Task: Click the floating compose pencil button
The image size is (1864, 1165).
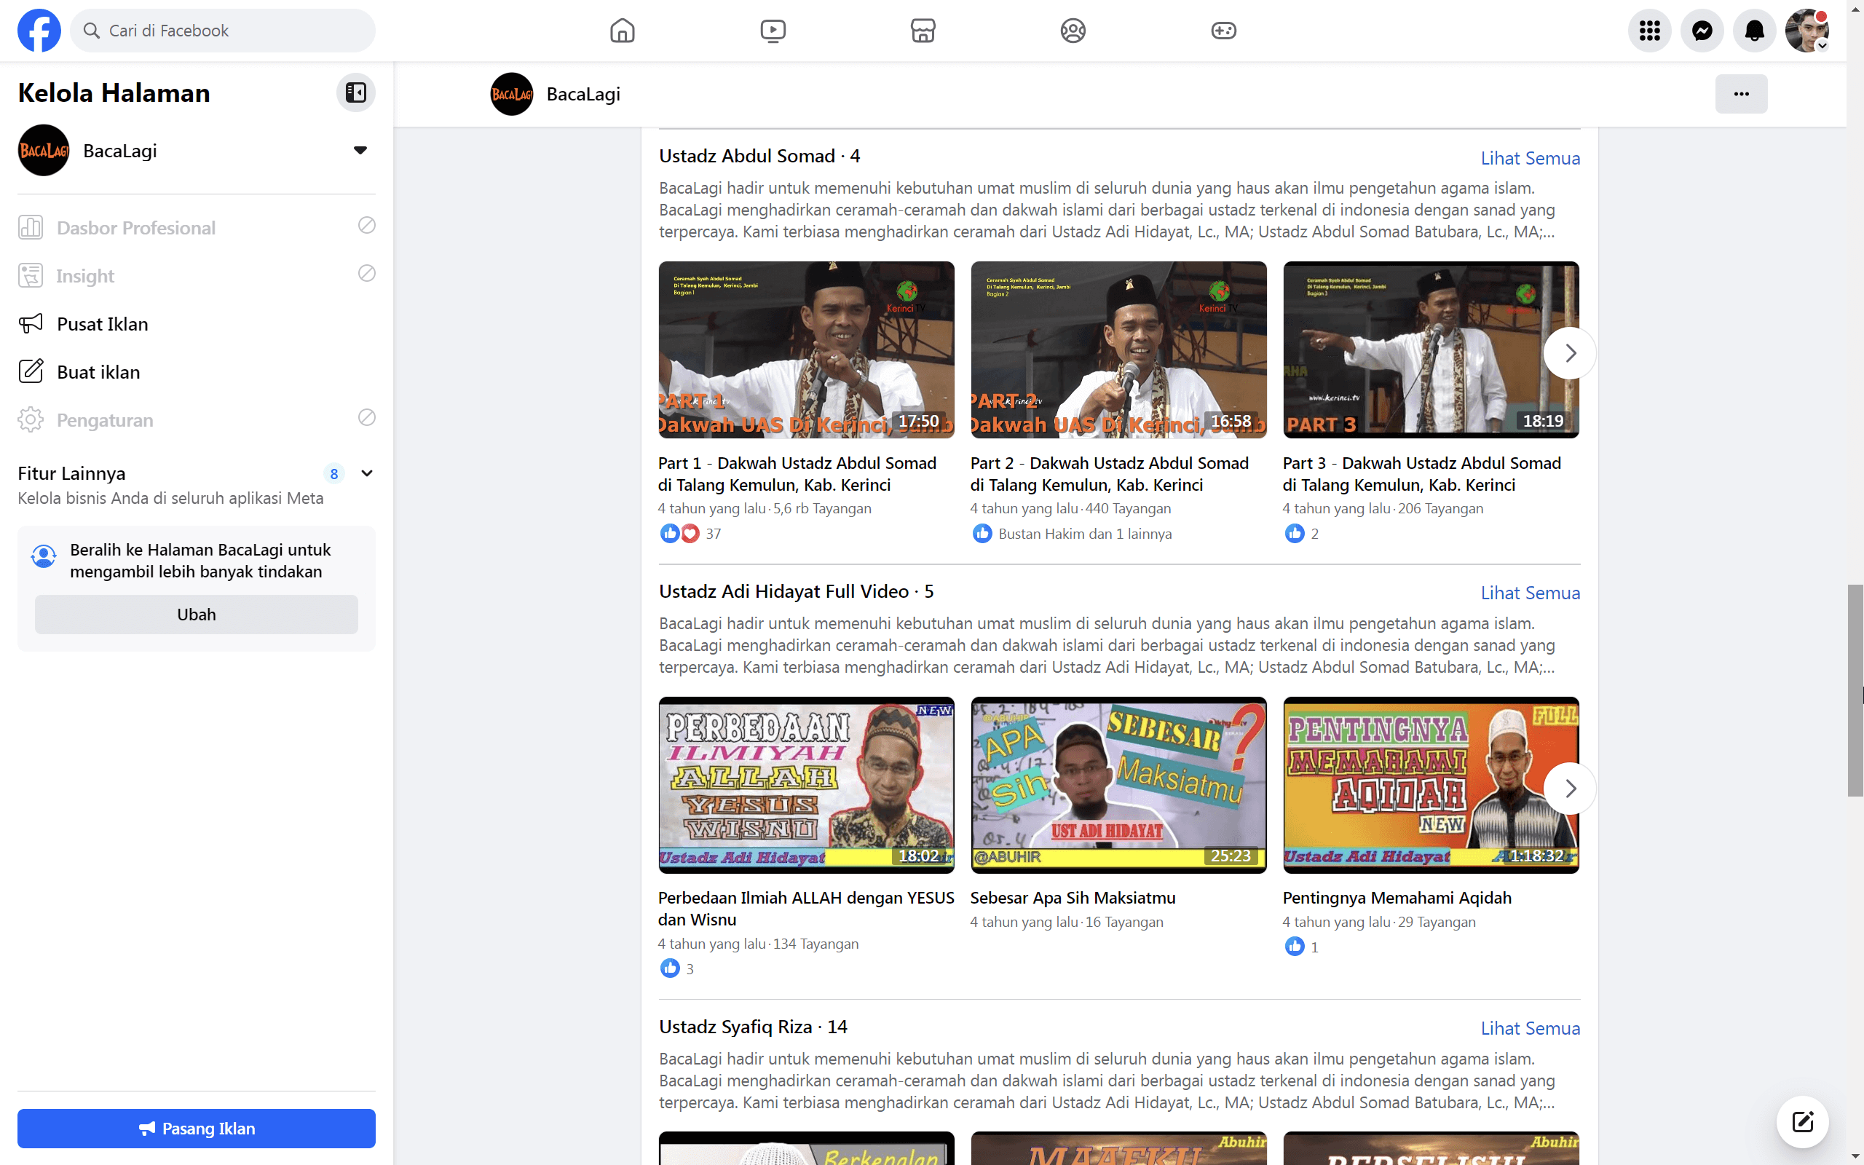Action: tap(1801, 1122)
